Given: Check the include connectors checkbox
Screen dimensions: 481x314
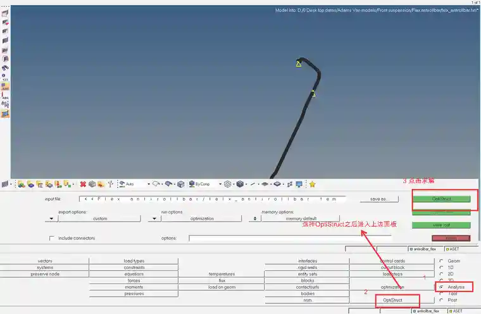Looking at the screenshot, I should pos(51,238).
